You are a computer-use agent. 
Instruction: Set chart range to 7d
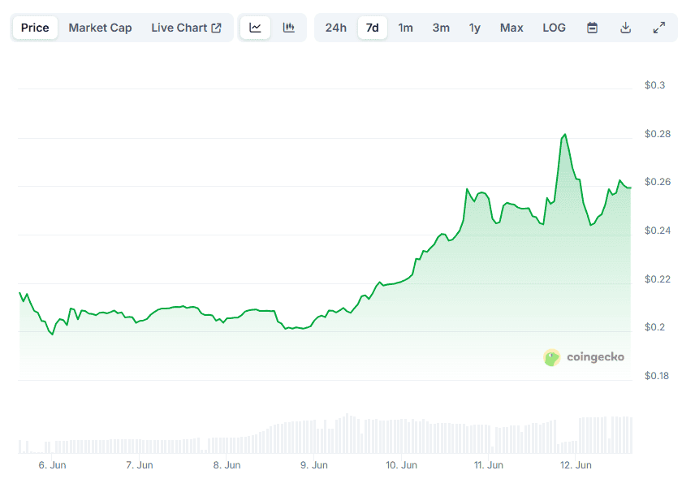pos(373,28)
